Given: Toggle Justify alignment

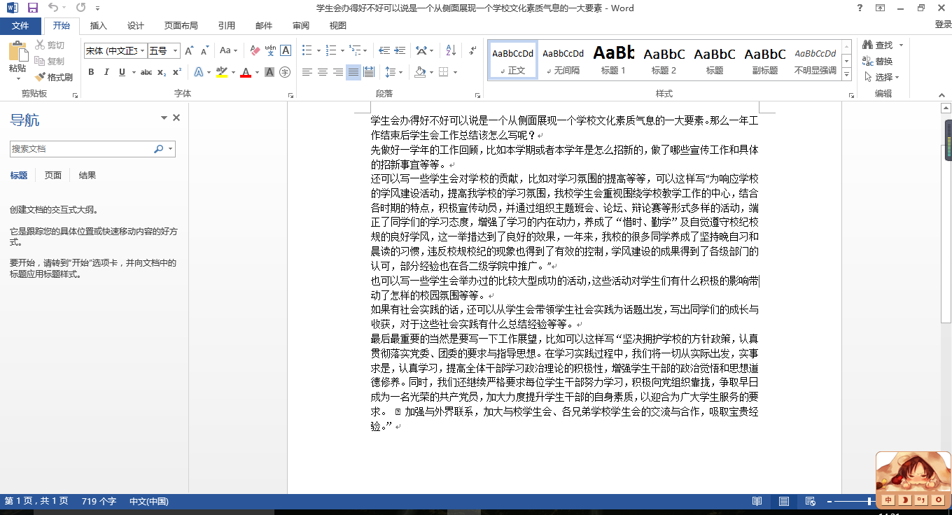Looking at the screenshot, I should (x=353, y=72).
